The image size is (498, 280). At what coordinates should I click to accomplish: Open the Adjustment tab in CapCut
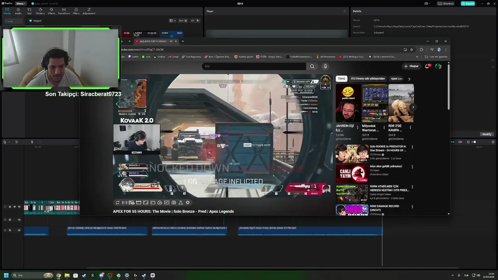point(89,11)
